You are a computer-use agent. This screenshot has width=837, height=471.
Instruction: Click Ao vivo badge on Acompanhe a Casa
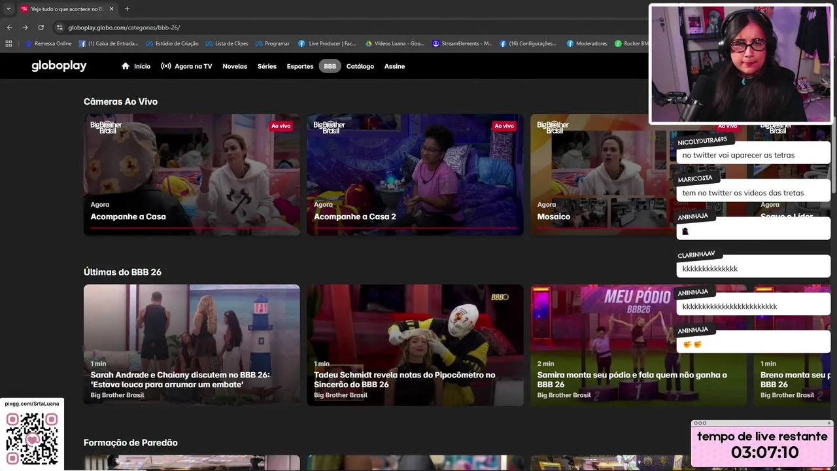(x=281, y=126)
